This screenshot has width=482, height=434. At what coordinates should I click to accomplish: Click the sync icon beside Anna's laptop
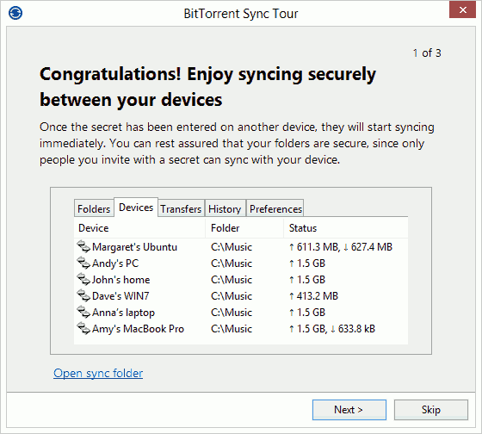(x=83, y=313)
